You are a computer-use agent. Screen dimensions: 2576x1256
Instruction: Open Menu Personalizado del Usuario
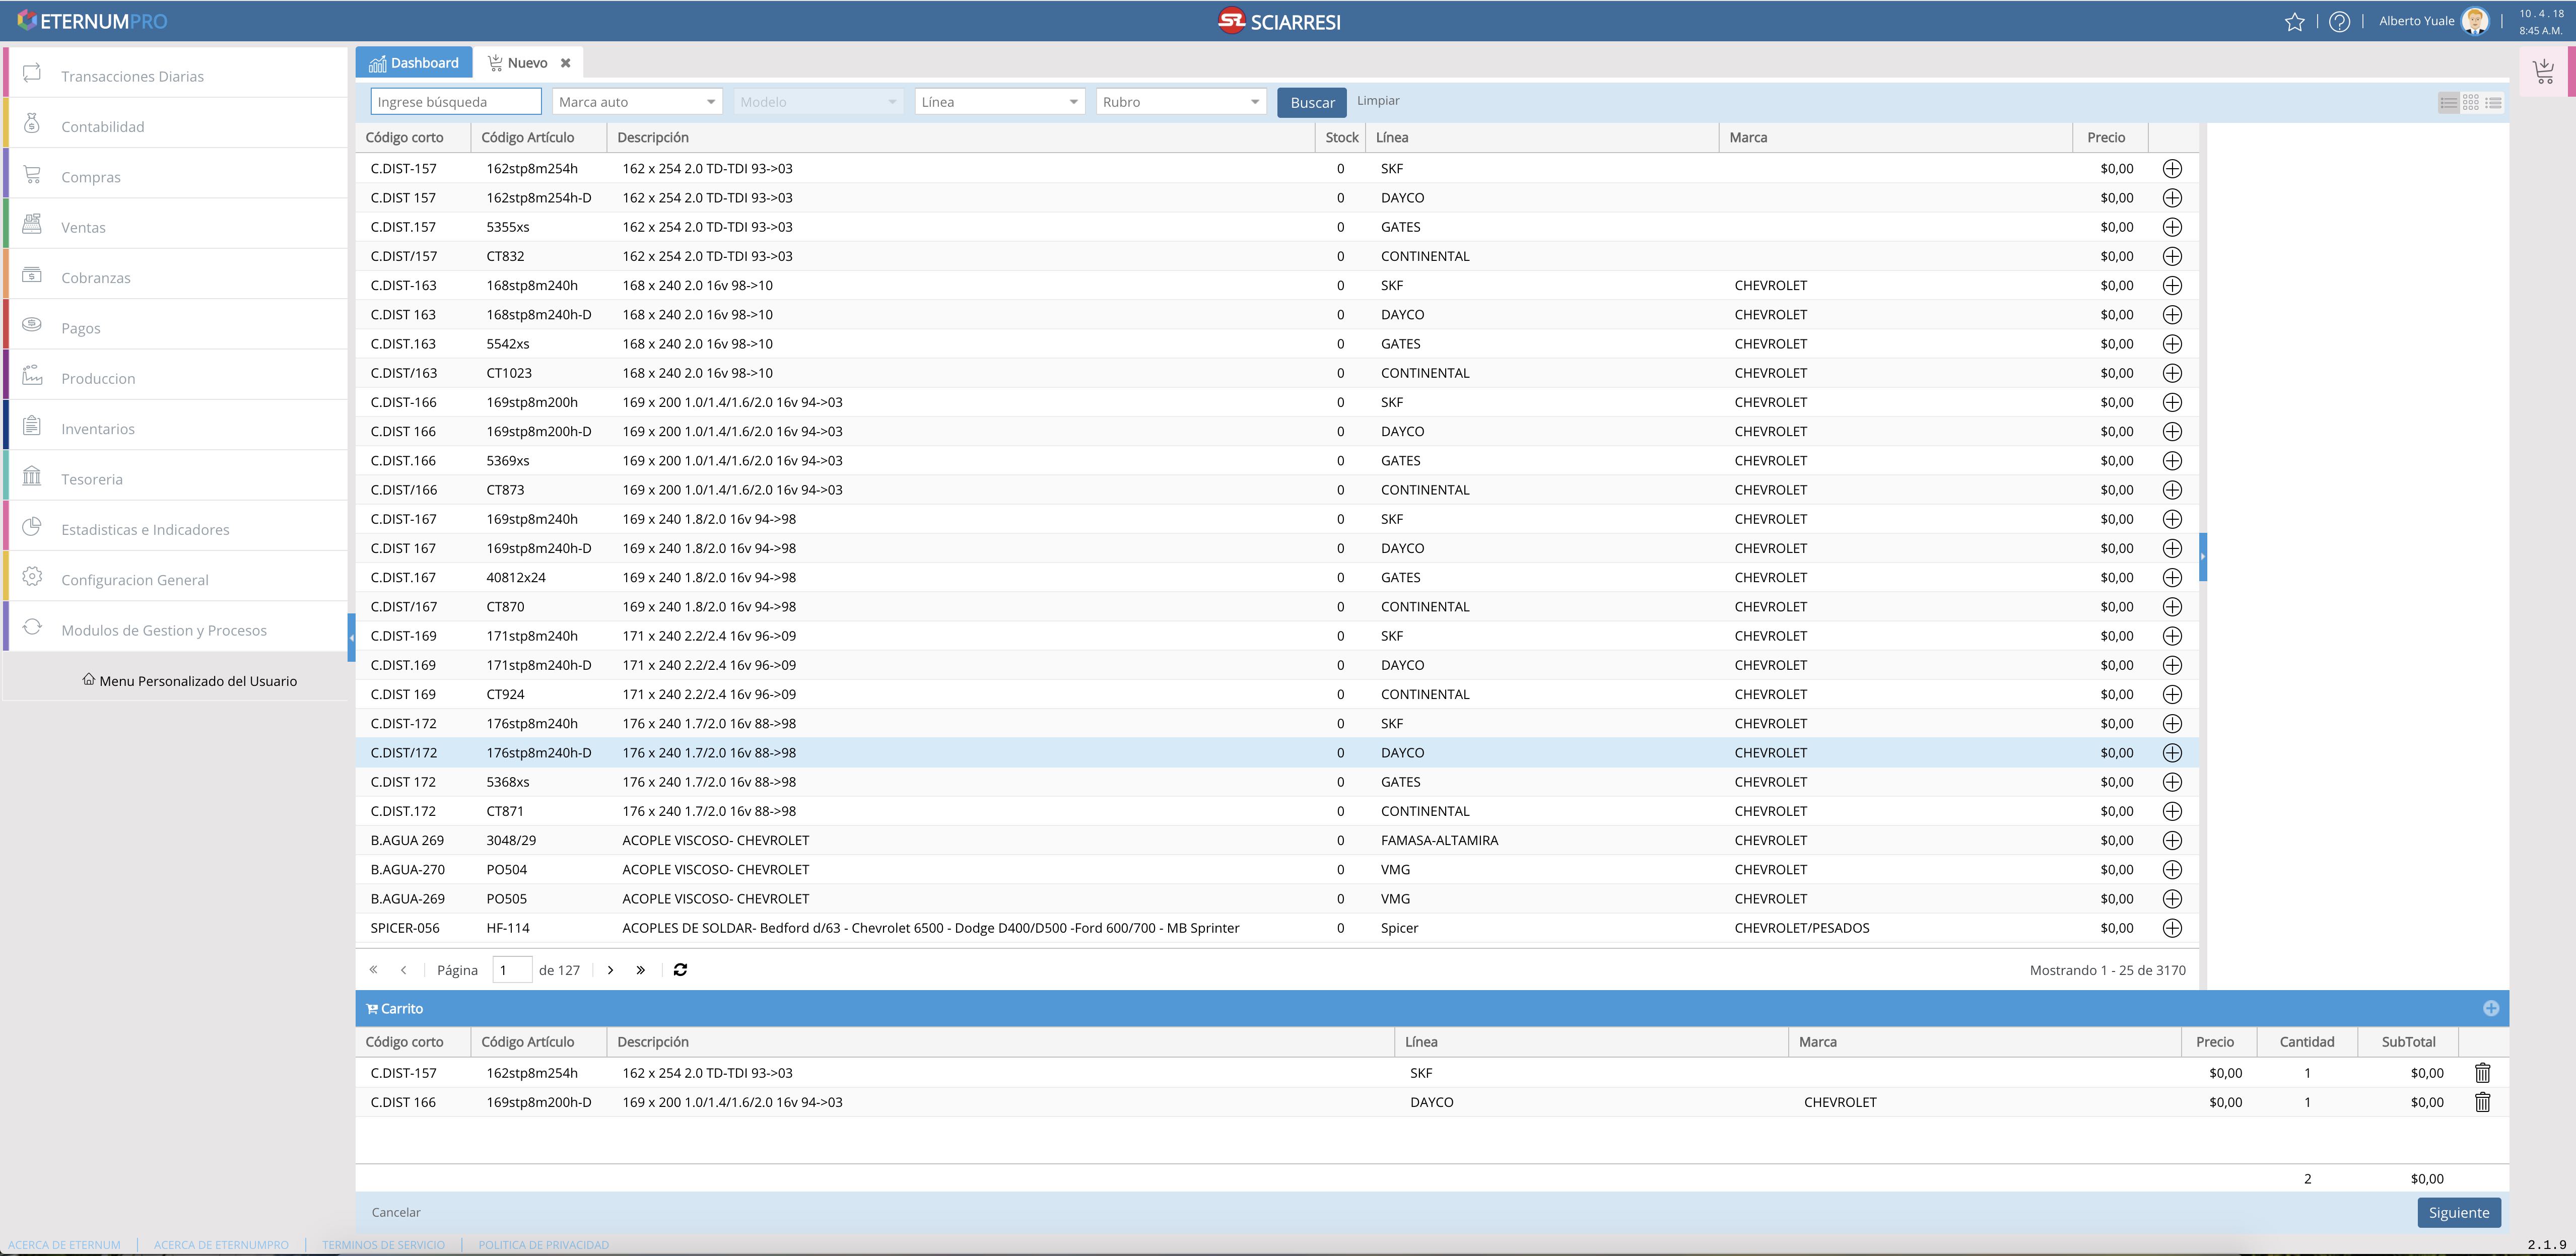point(189,681)
